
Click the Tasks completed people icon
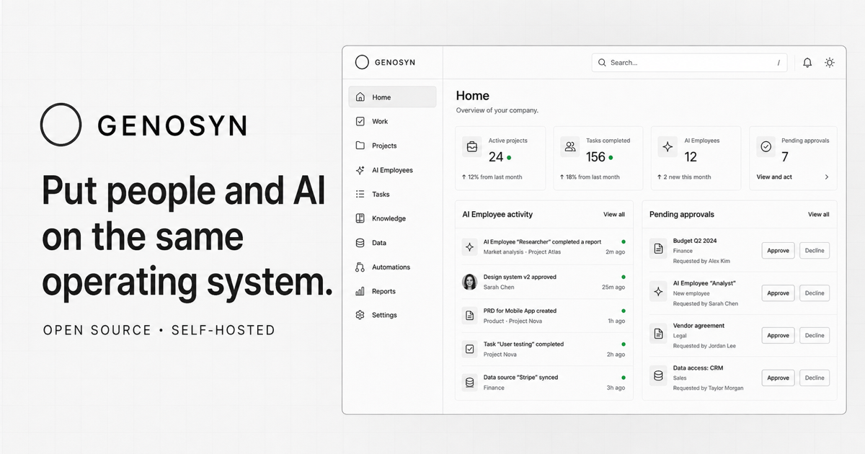(570, 147)
